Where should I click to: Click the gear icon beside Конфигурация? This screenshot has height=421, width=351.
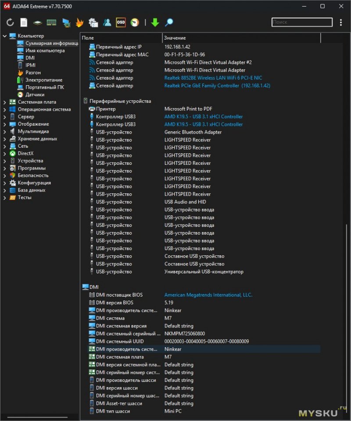pos(13,182)
